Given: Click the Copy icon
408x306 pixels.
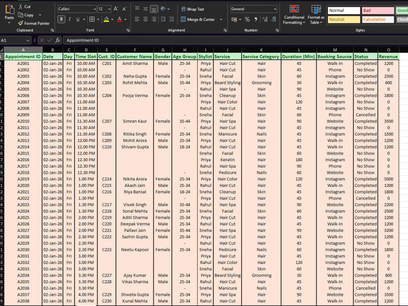Looking at the screenshot, I should coord(20,15).
